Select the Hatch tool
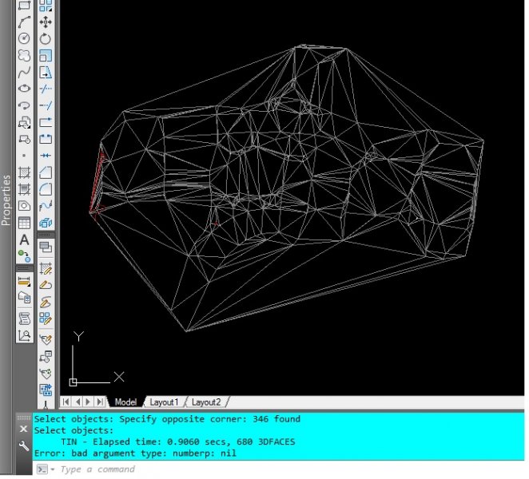The width and height of the screenshot is (529, 479). pos(24,172)
